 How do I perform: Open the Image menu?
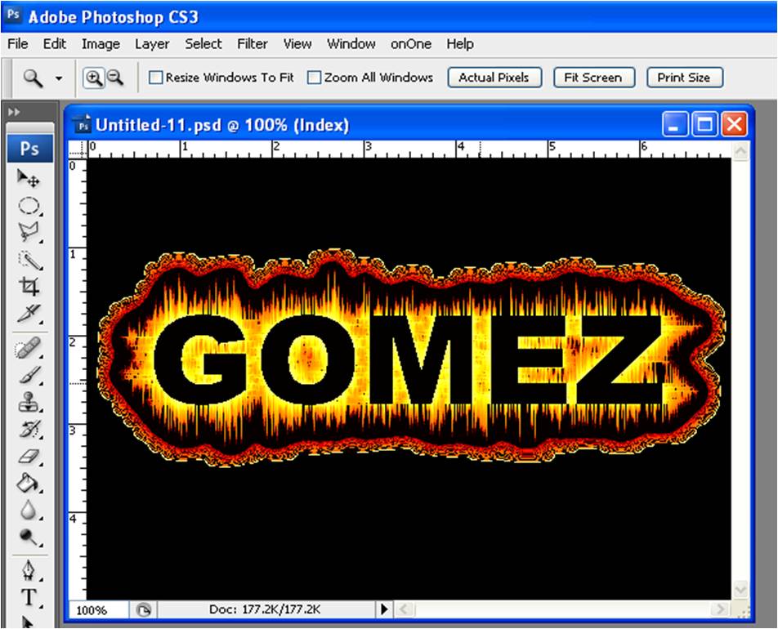pos(101,44)
